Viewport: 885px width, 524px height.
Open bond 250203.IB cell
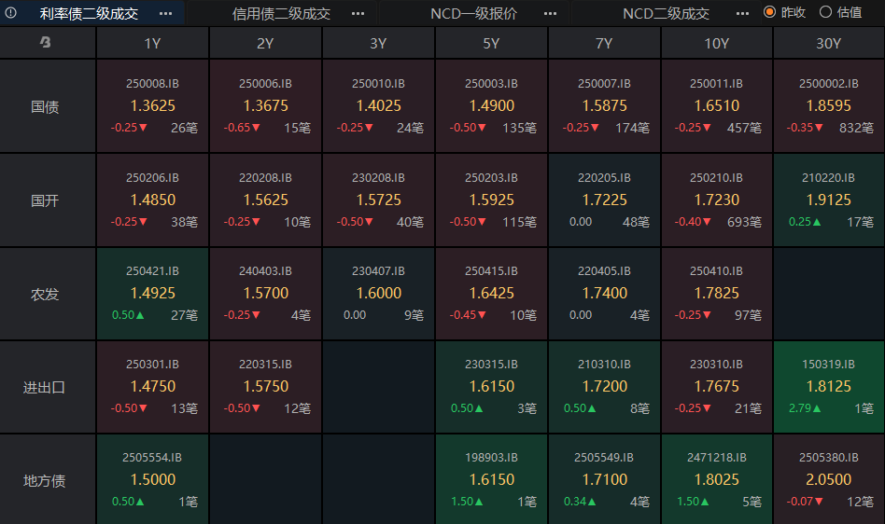491,200
